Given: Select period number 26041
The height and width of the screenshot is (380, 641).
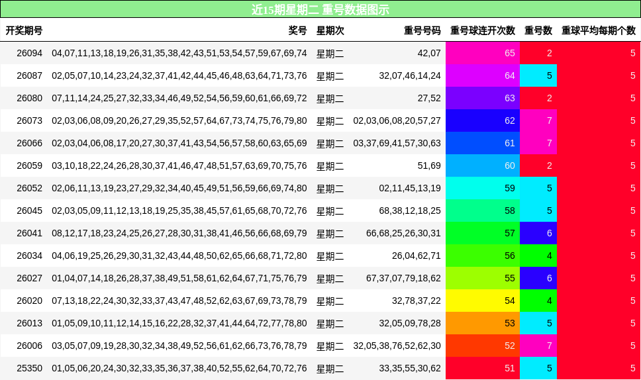Looking at the screenshot, I should tap(29, 233).
